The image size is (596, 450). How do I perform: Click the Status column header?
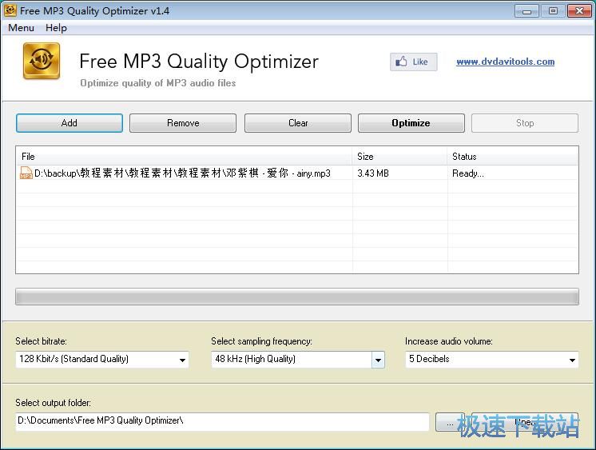[511, 157]
